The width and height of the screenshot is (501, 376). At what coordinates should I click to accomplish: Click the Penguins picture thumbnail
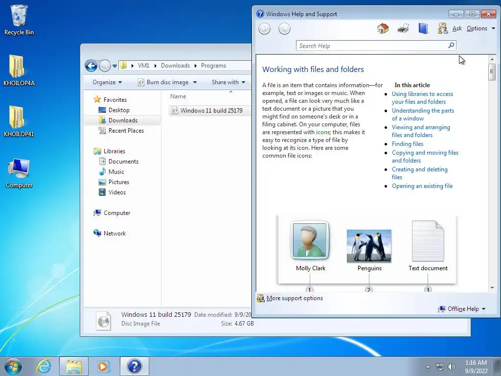click(x=369, y=246)
